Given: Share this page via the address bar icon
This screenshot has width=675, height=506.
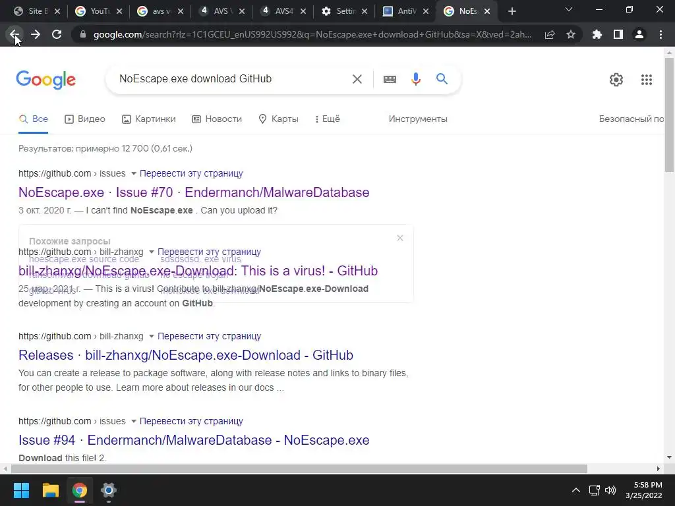Looking at the screenshot, I should tap(550, 34).
